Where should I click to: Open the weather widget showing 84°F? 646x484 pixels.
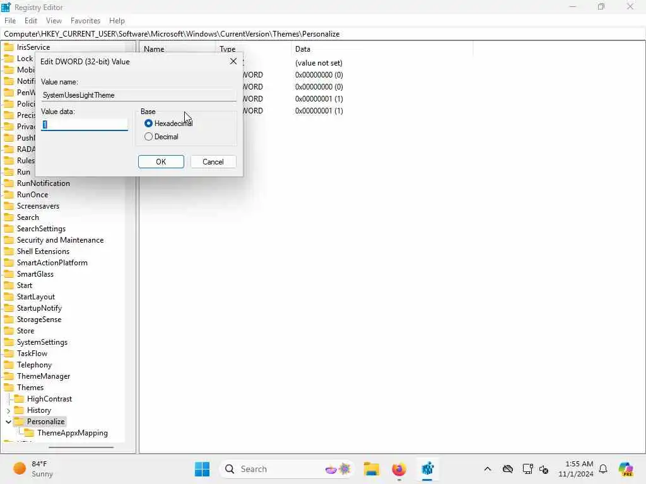click(33, 469)
